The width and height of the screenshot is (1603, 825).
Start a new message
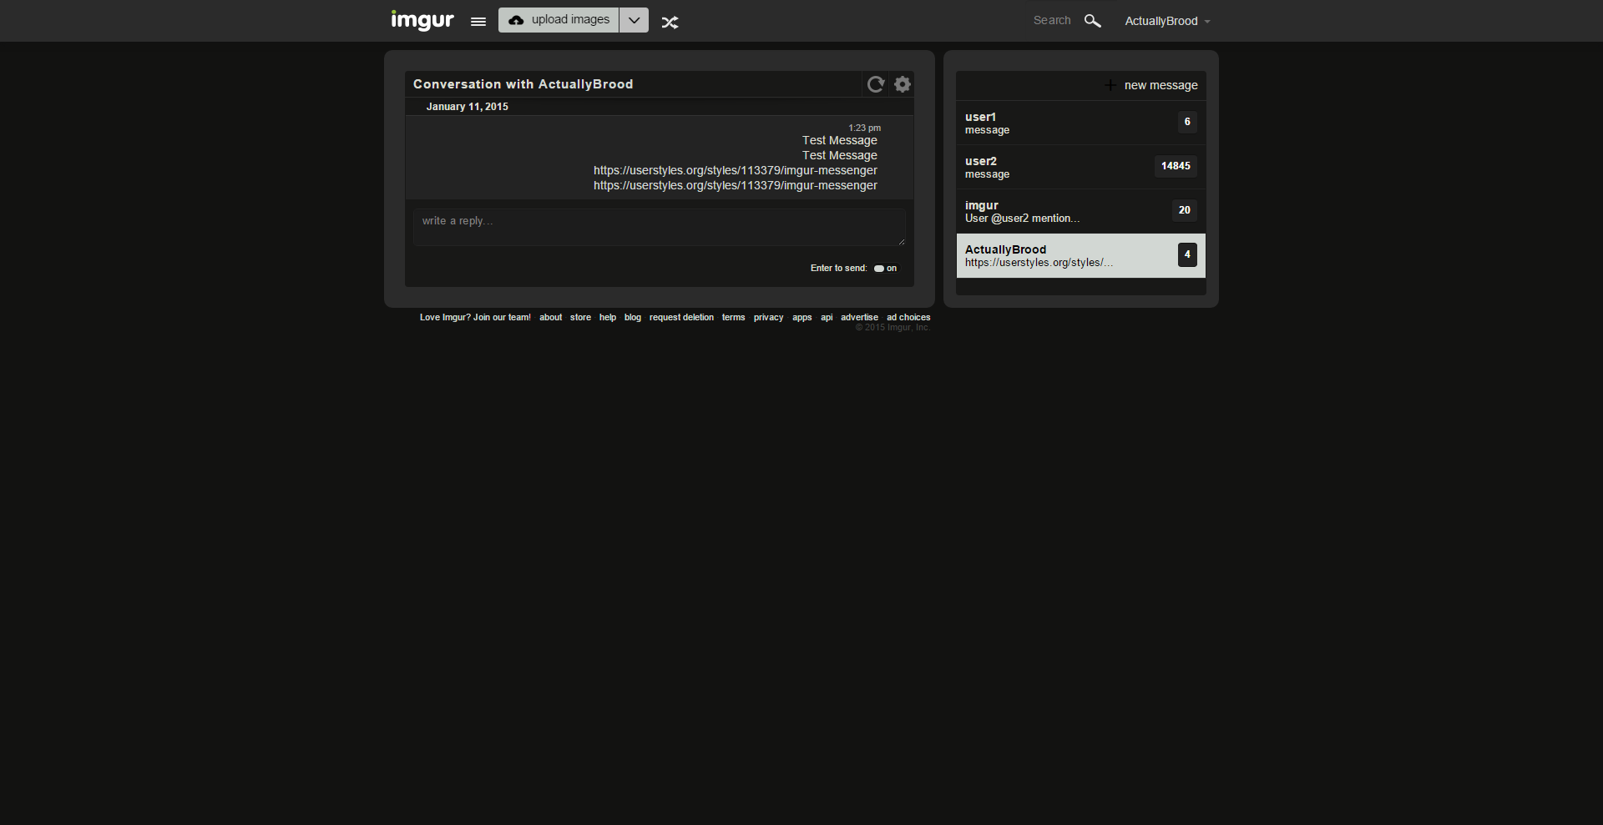click(x=1161, y=84)
